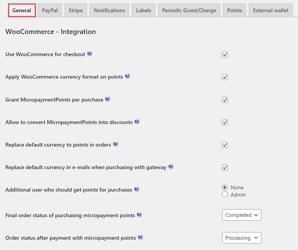Image resolution: width=298 pixels, height=250 pixels.
Task: Show help for convert MicropaymentPoints into discounts
Action: [137, 121]
